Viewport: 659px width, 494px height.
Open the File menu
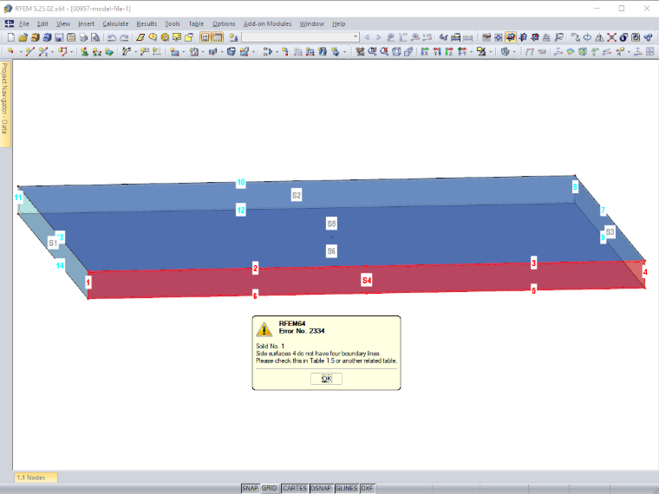coord(24,24)
